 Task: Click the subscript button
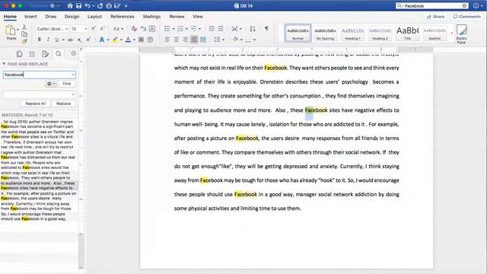[x=79, y=40]
